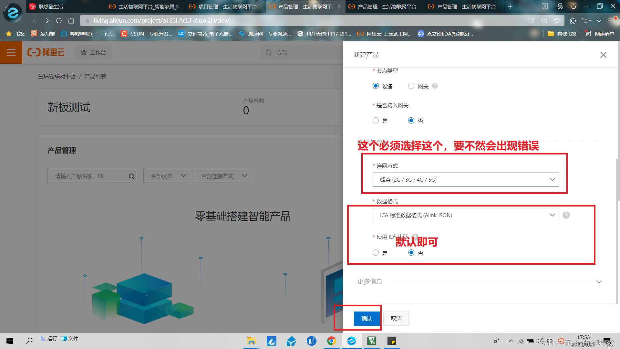Open a new browser tab
Image resolution: width=620 pixels, height=349 pixels.
(510, 6)
